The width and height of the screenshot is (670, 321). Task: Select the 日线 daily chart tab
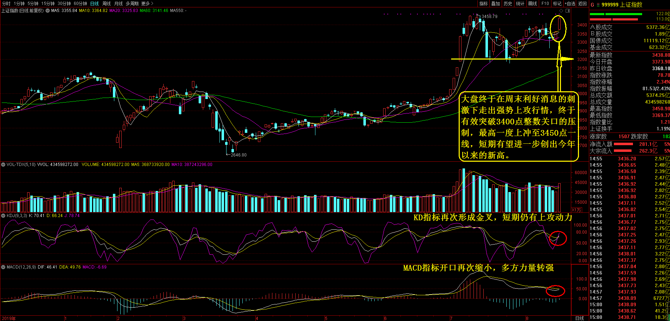click(95, 4)
